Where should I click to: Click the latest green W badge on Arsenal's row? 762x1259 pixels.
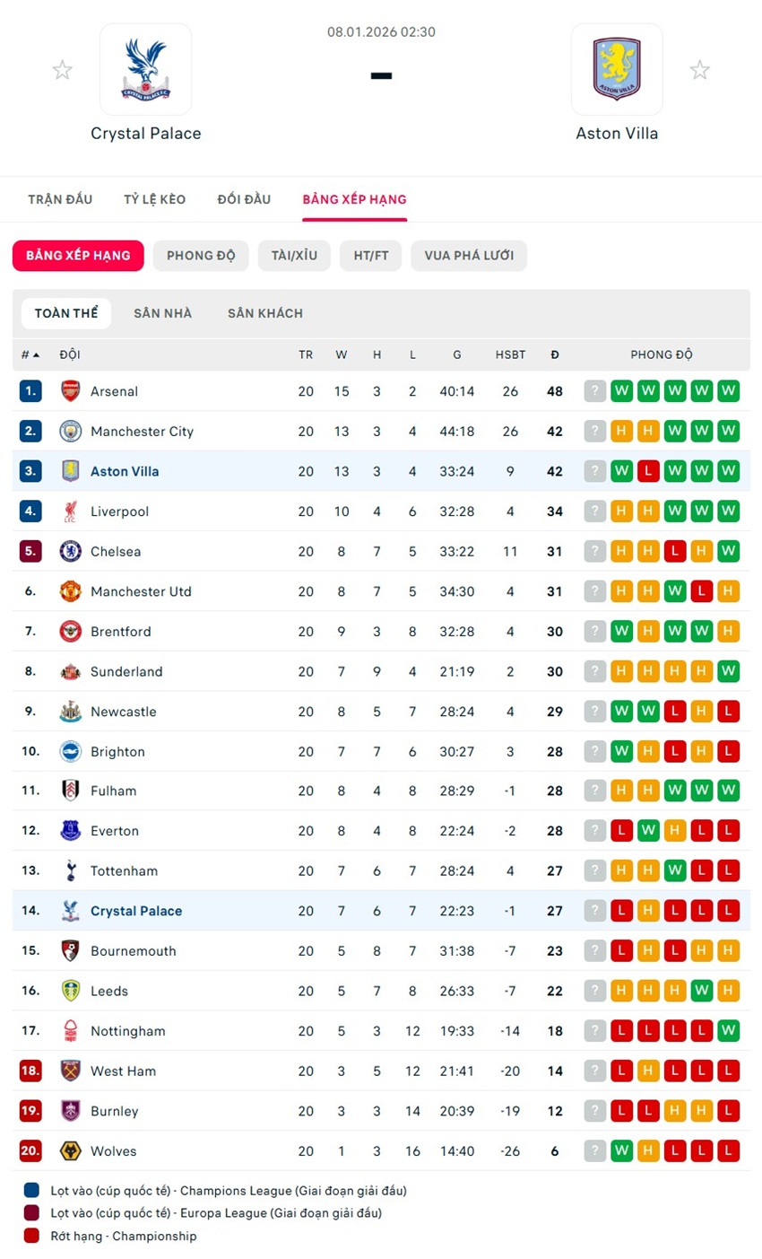click(x=728, y=390)
